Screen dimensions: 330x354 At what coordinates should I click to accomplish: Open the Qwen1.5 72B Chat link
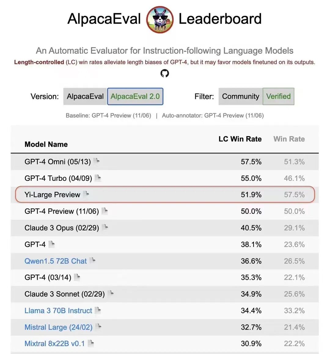click(x=56, y=261)
